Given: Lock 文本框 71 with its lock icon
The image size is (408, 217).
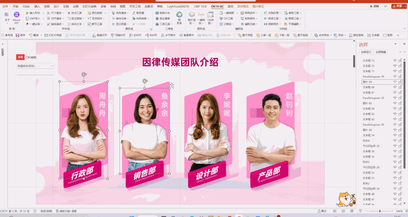Looking at the screenshot, I should coord(400,71).
